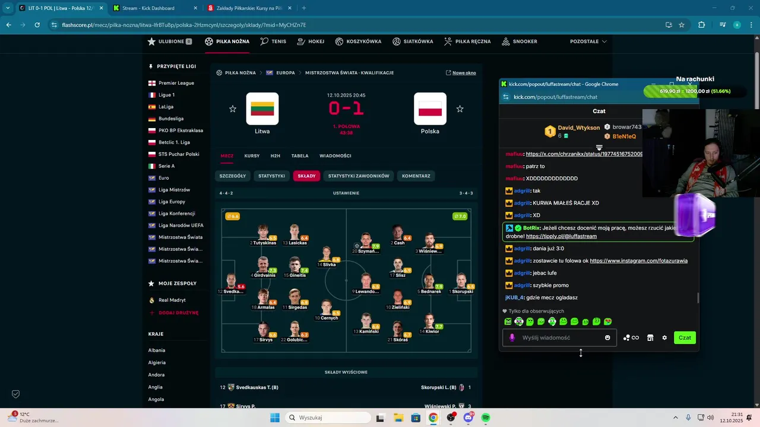The image size is (760, 427).
Task: Select the Szczegóły sub-tab
Action: coord(233,176)
